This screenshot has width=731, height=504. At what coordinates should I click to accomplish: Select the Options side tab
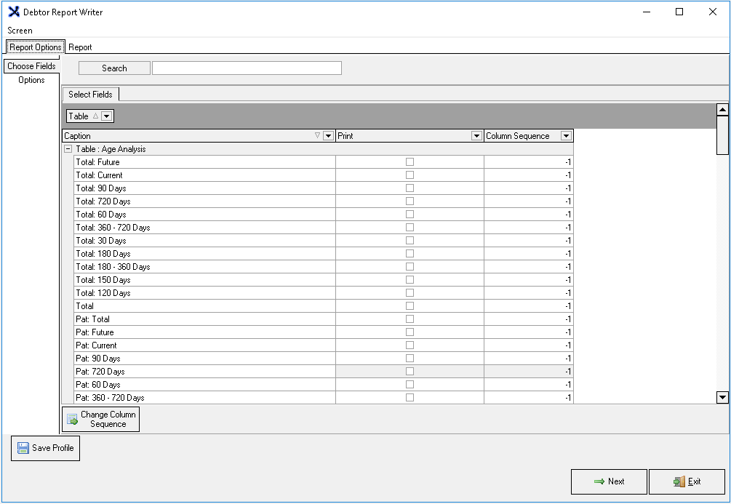point(31,80)
